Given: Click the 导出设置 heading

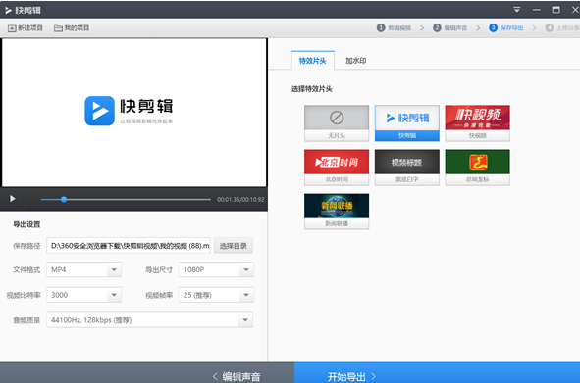Looking at the screenshot, I should [x=26, y=224].
